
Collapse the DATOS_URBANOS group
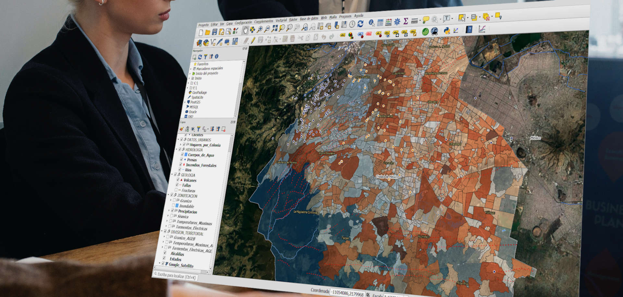pos(178,139)
